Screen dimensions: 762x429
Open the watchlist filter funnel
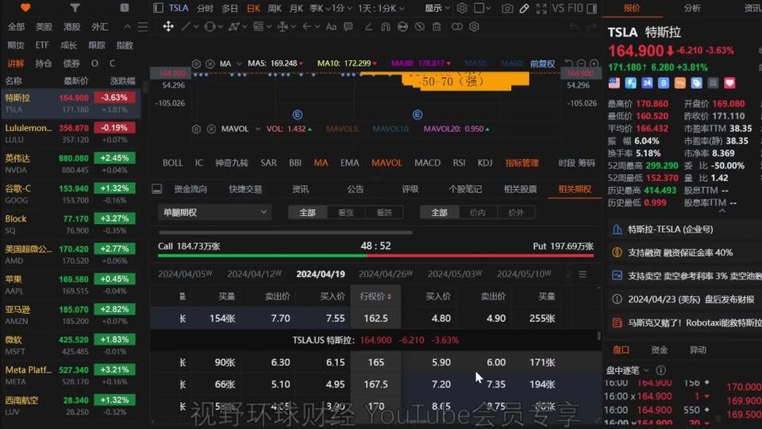pyautogui.click(x=75, y=8)
